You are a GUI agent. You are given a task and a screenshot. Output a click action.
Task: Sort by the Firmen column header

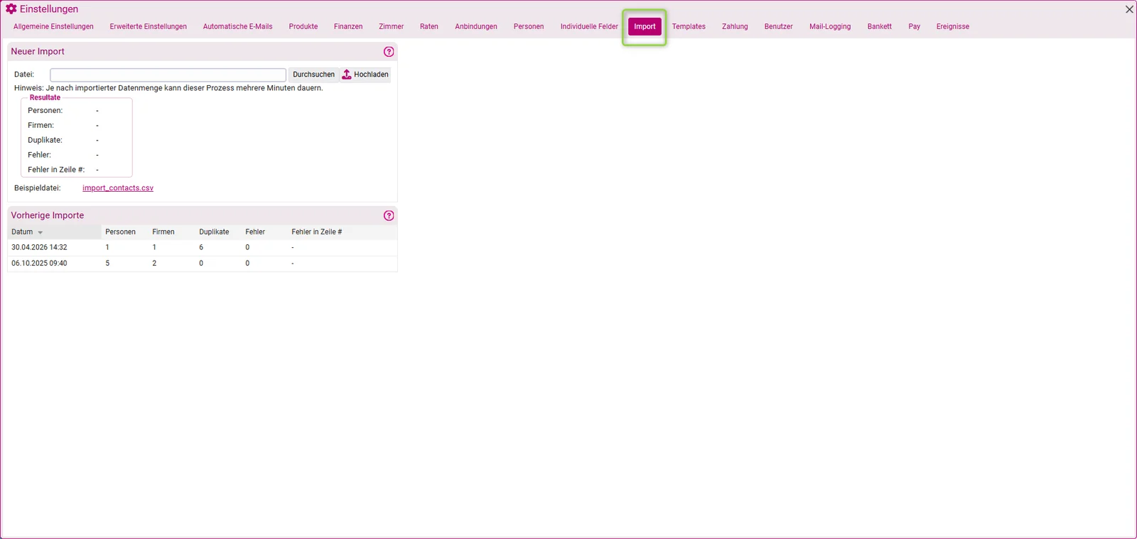[x=163, y=232]
